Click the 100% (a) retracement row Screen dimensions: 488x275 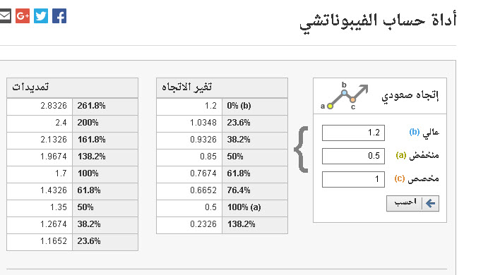point(222,207)
